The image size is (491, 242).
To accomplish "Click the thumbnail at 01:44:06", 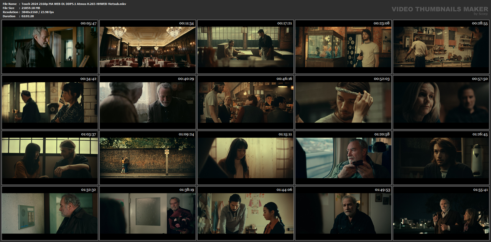I will click(x=245, y=213).
